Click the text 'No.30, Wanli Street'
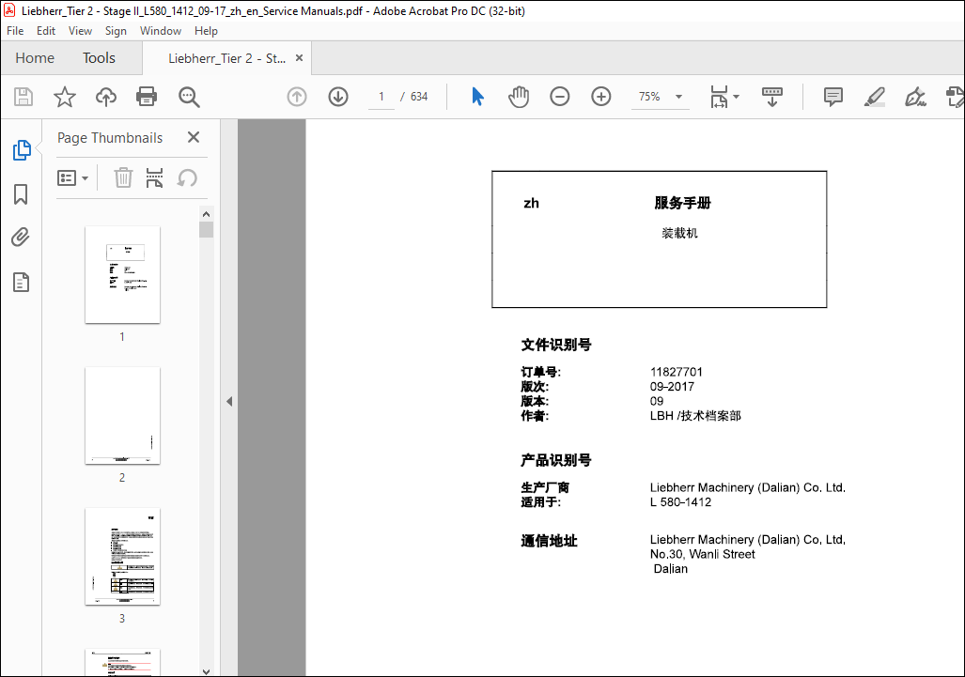 702,554
